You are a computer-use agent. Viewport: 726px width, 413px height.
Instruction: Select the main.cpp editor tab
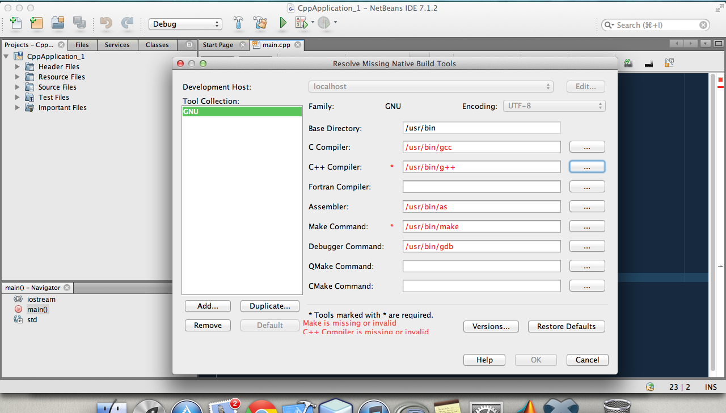click(x=276, y=45)
